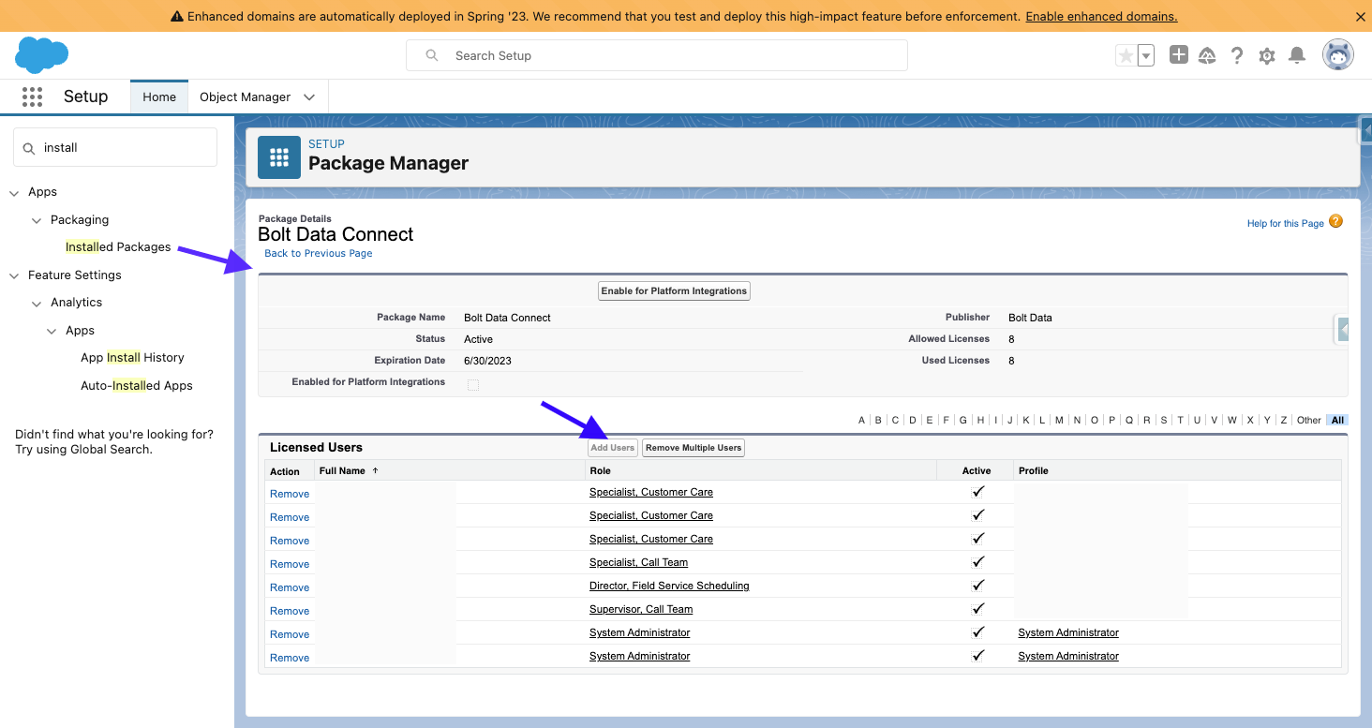1372x728 pixels.
Task: Click the Publisher value Bolt Data
Action: 1030,318
